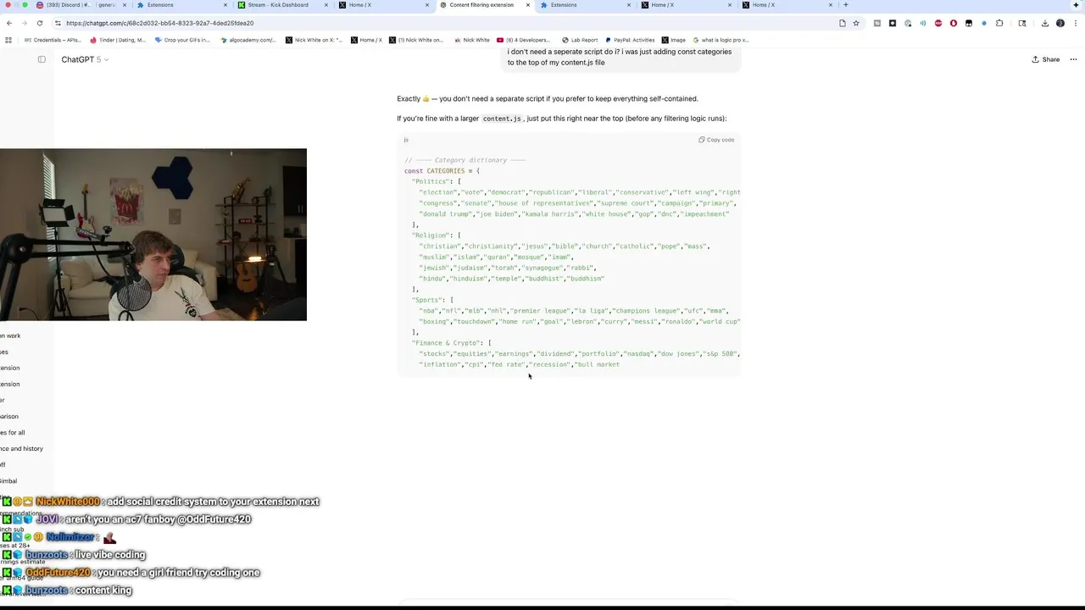Click the "Sports": [ line in code
1085x610 pixels.
[x=432, y=300]
